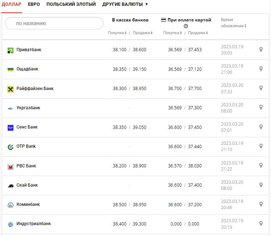
Task: Open the Коминбанк bank link
Action: click(x=28, y=204)
